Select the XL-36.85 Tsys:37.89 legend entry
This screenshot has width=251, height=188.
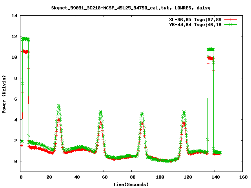[x=195, y=20]
